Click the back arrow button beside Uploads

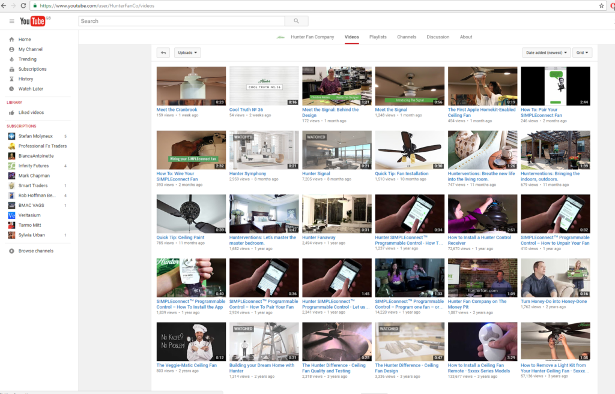tap(163, 53)
